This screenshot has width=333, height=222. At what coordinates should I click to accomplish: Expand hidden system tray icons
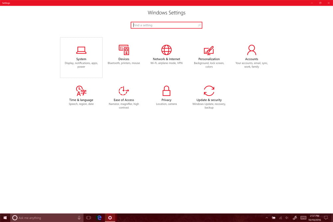coord(267,217)
